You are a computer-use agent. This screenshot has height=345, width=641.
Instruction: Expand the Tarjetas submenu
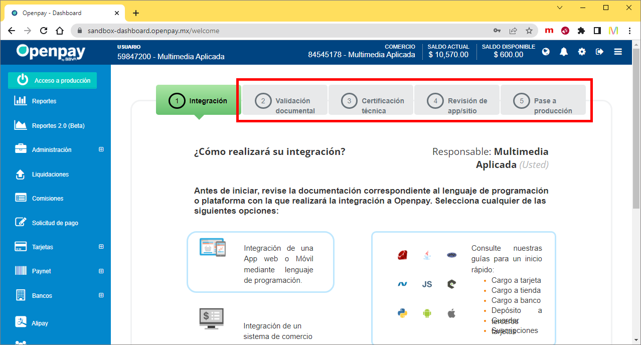pos(101,247)
